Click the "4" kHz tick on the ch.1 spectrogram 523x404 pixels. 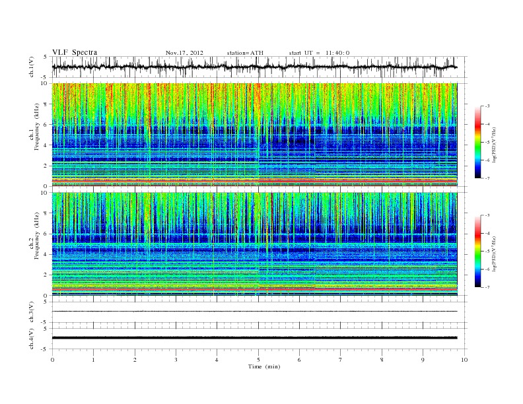(46, 145)
